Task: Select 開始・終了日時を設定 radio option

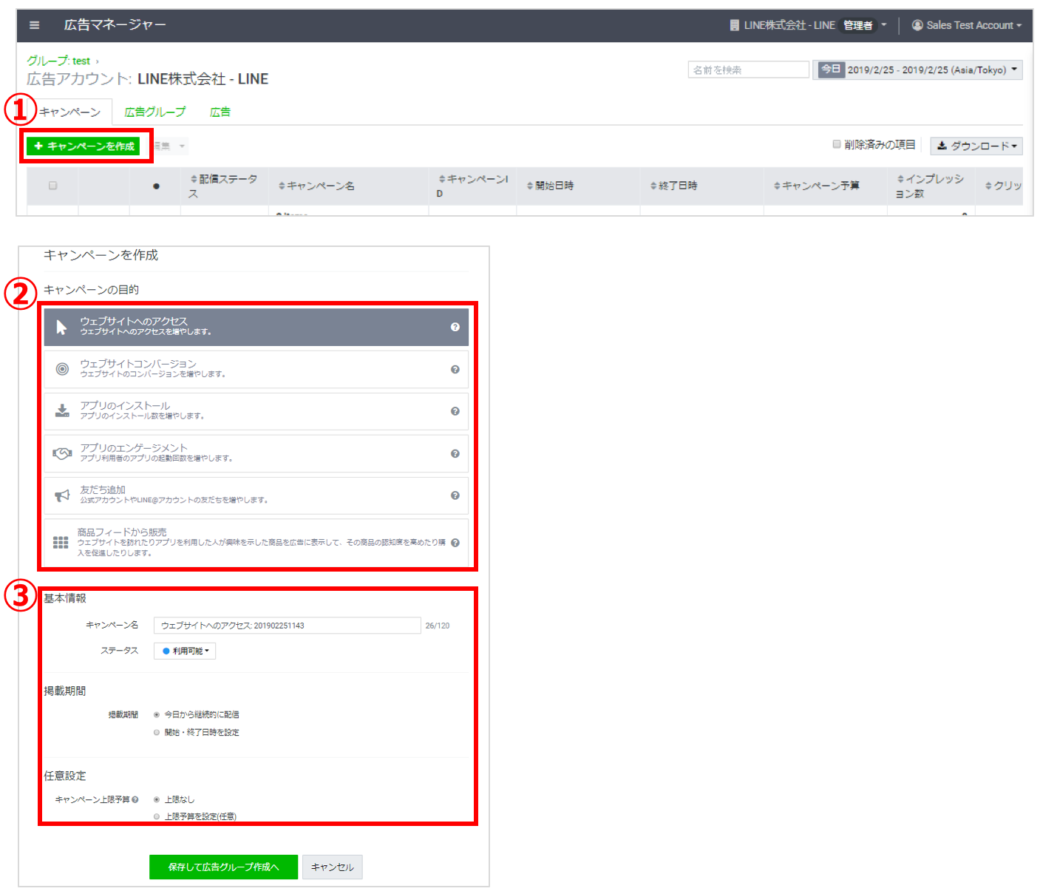Action: (x=157, y=732)
